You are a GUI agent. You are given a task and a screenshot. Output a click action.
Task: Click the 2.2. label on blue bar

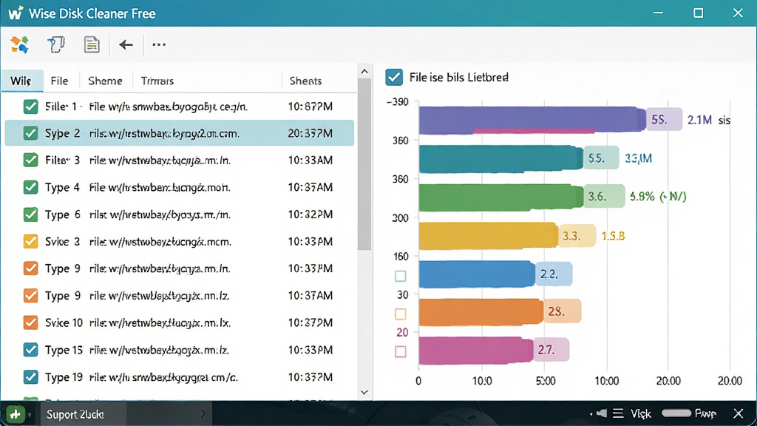click(x=553, y=274)
